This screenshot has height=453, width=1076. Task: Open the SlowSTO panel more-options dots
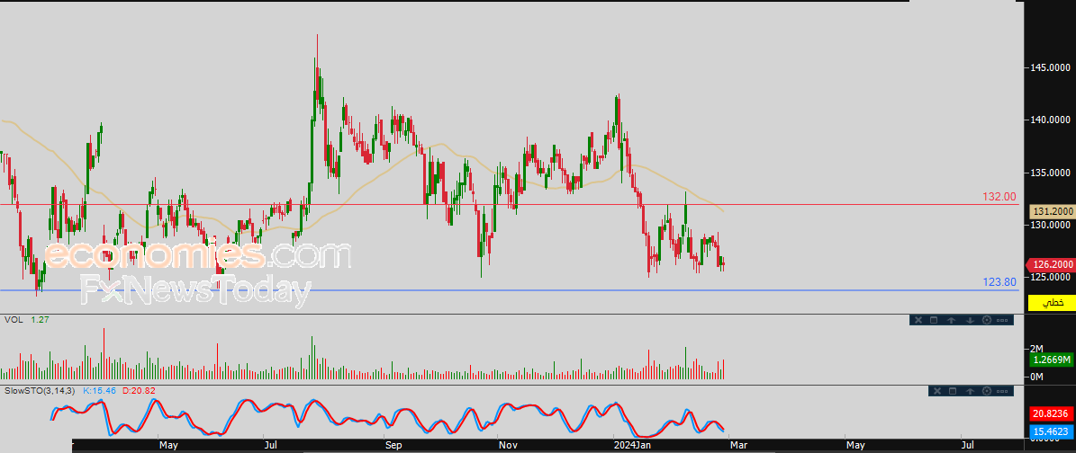[1002, 391]
